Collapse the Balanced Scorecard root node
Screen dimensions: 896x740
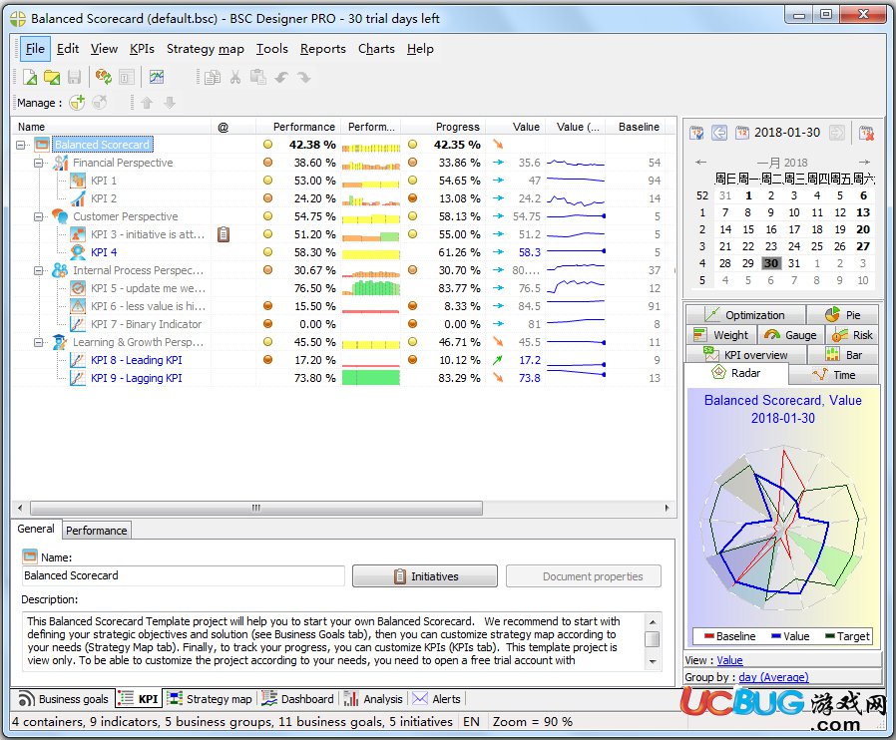21,145
